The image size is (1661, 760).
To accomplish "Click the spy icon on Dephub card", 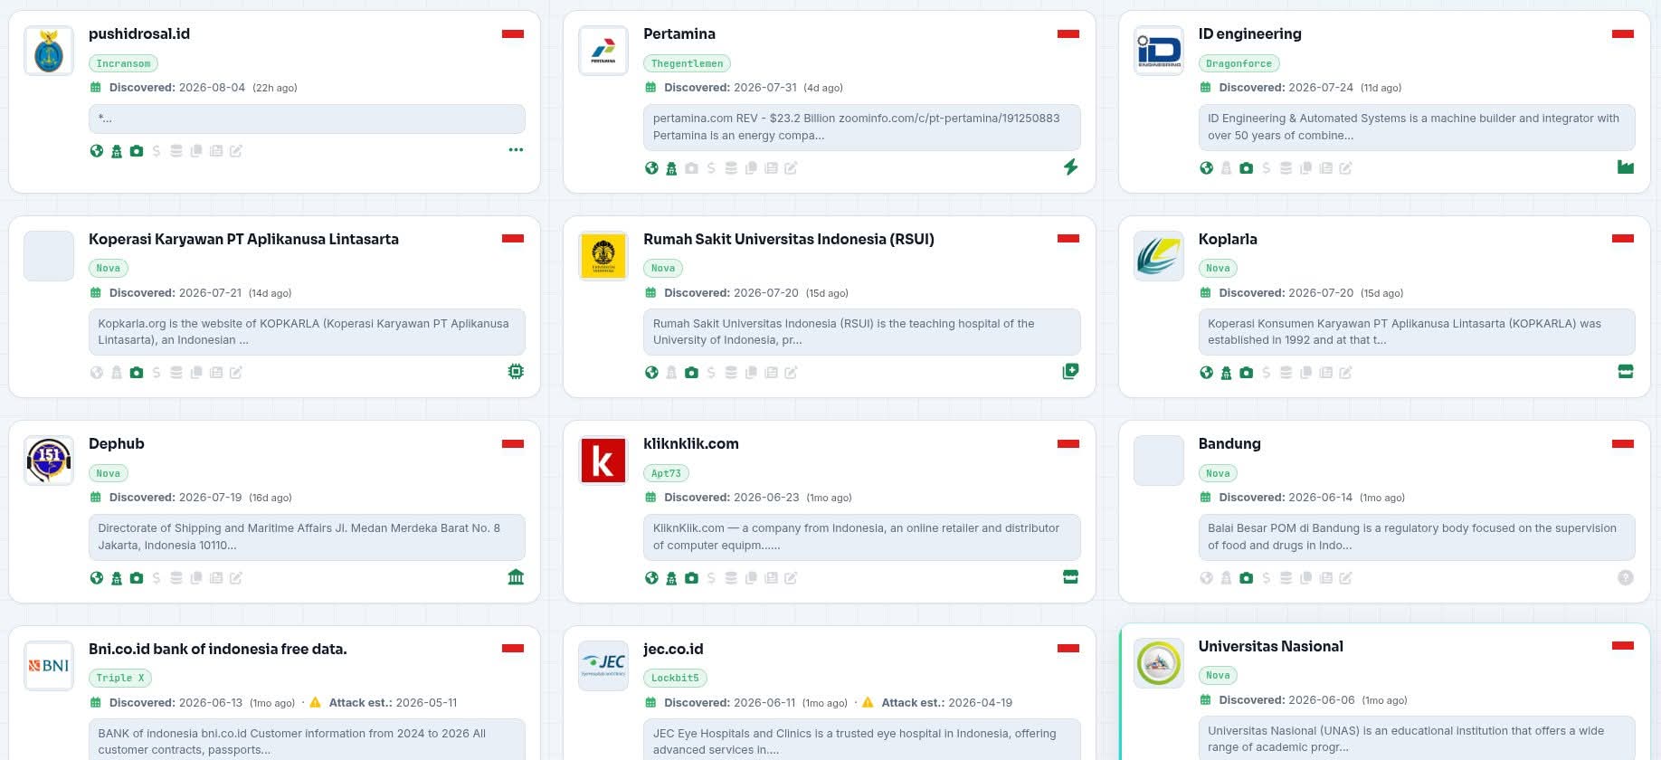I will click(117, 578).
